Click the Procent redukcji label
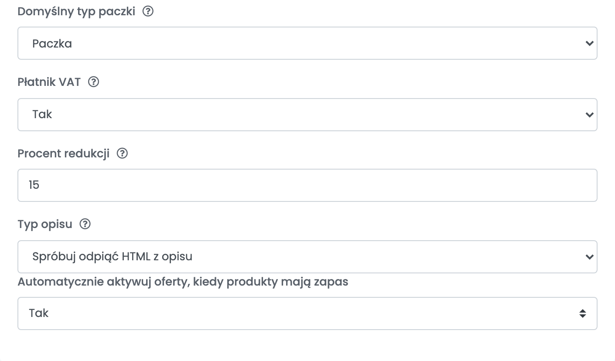Image resolution: width=615 pixels, height=361 pixels. pos(64,153)
